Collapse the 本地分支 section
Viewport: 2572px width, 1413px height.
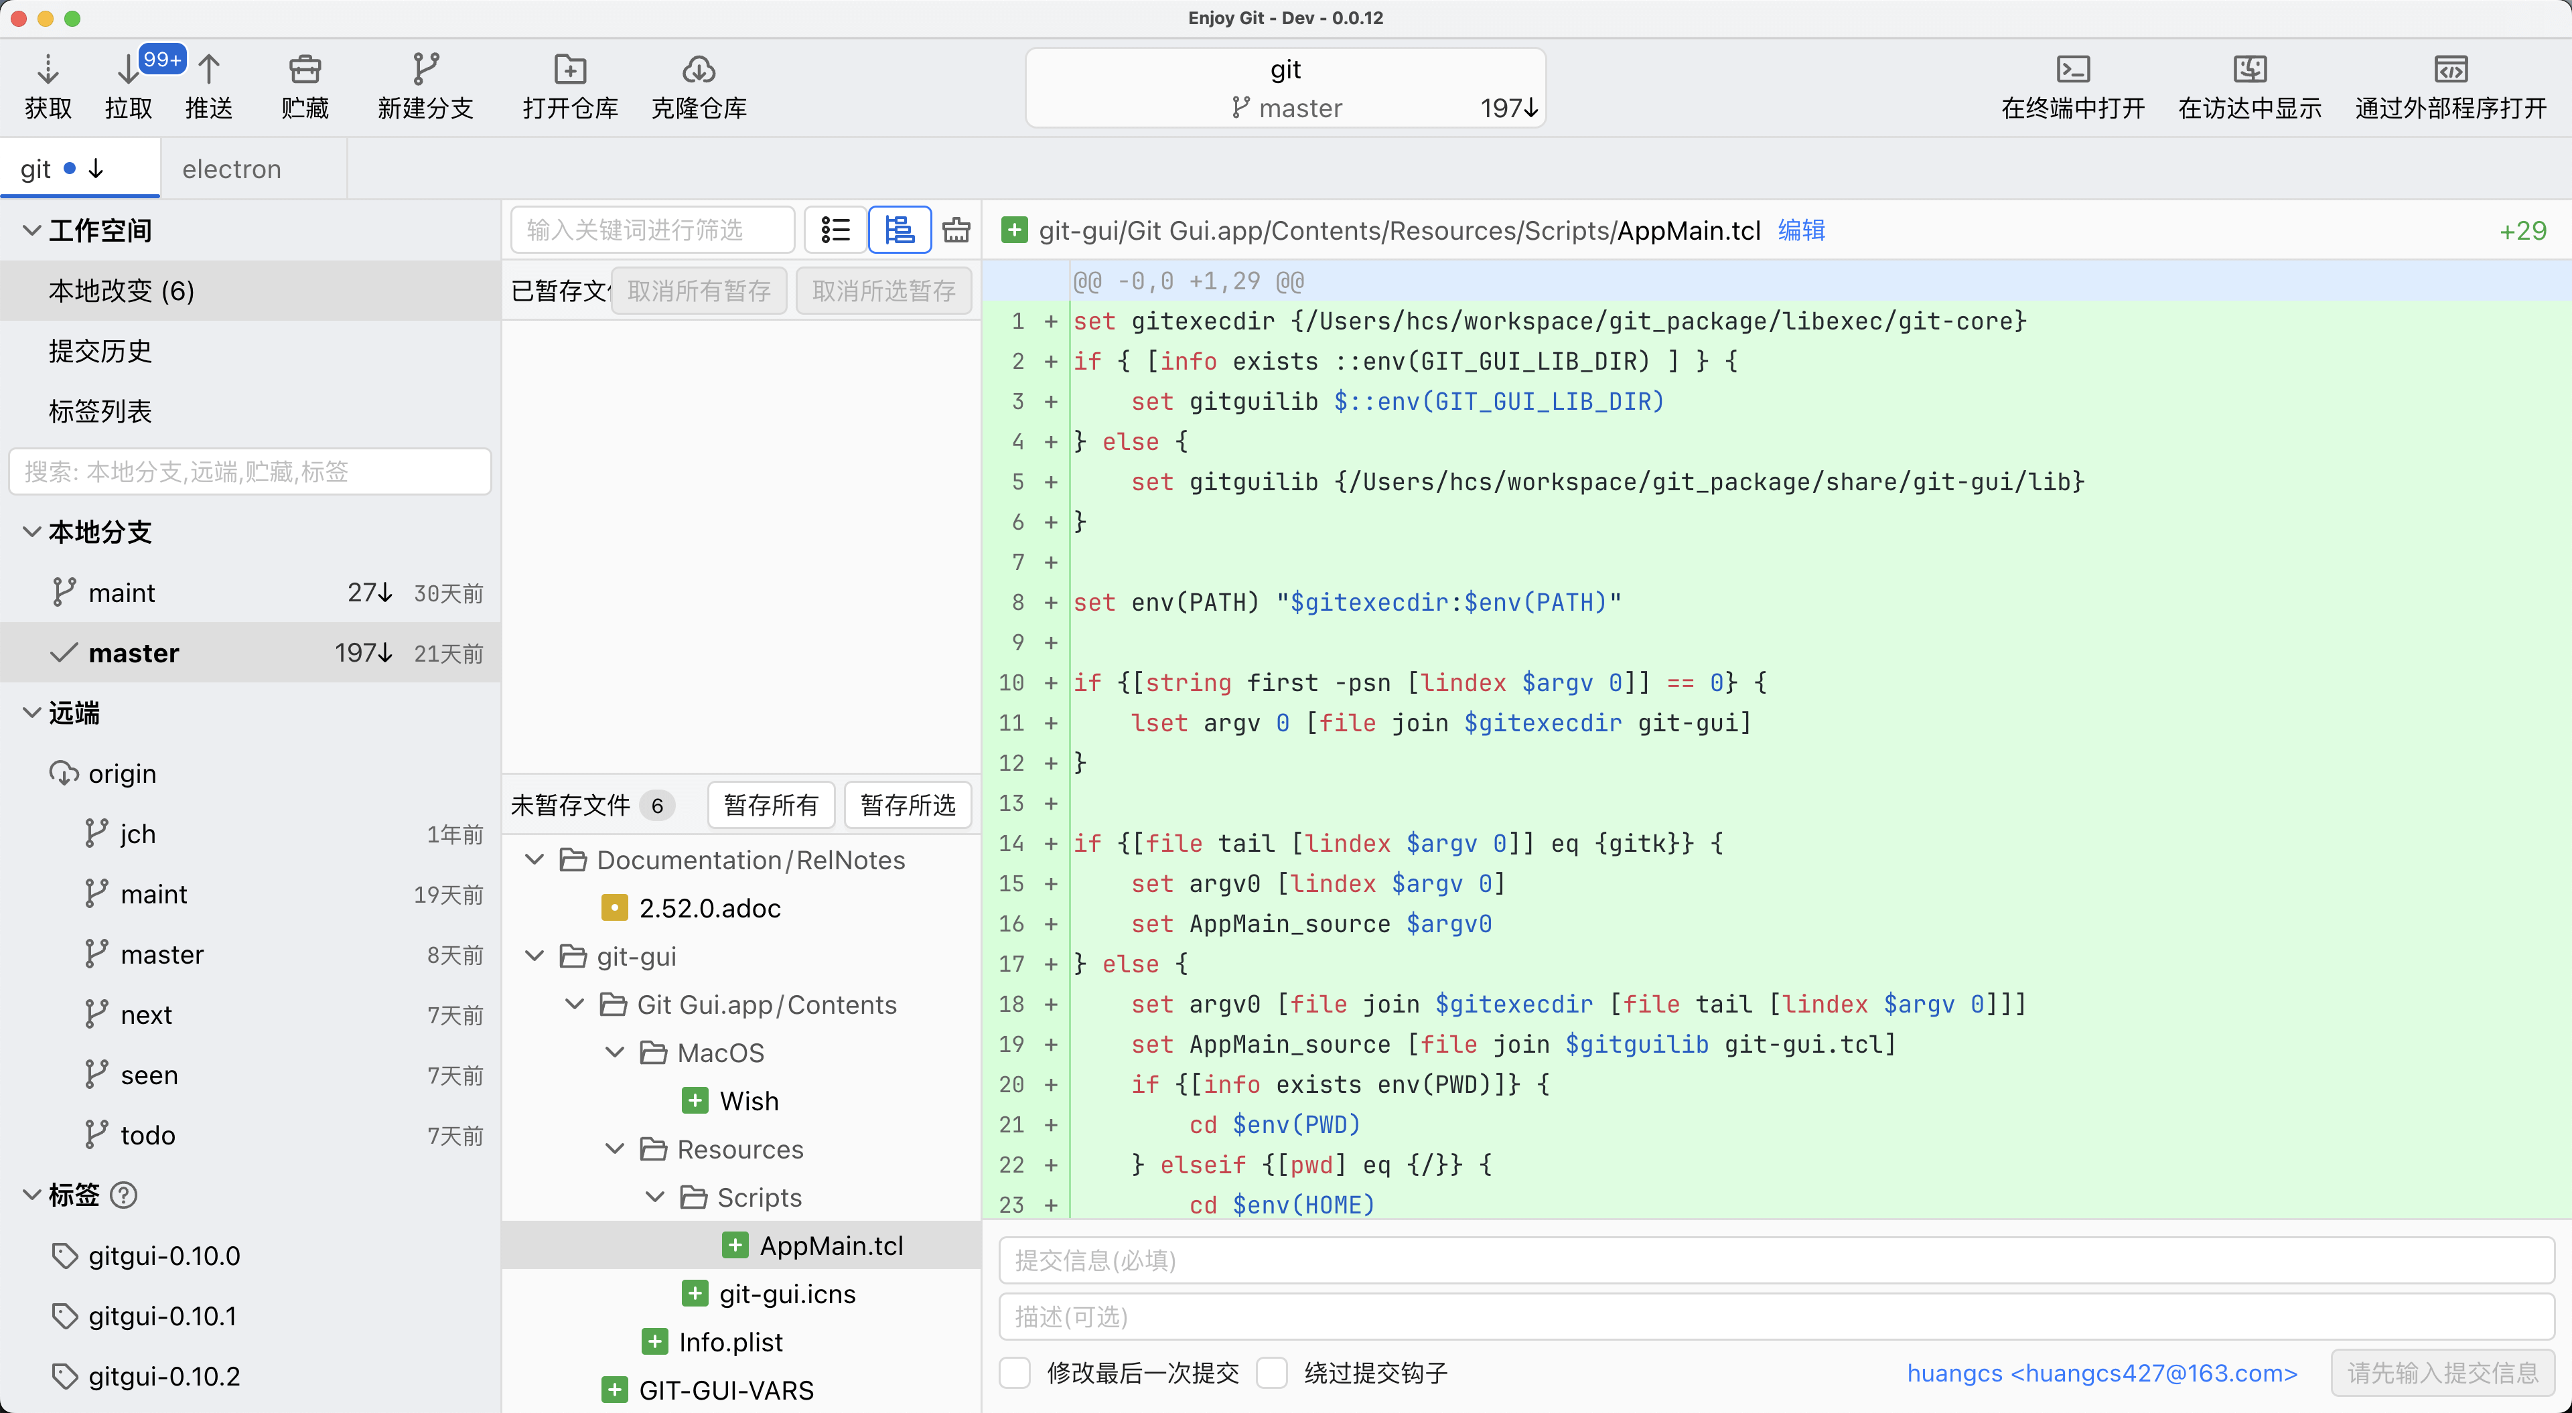(x=32, y=532)
